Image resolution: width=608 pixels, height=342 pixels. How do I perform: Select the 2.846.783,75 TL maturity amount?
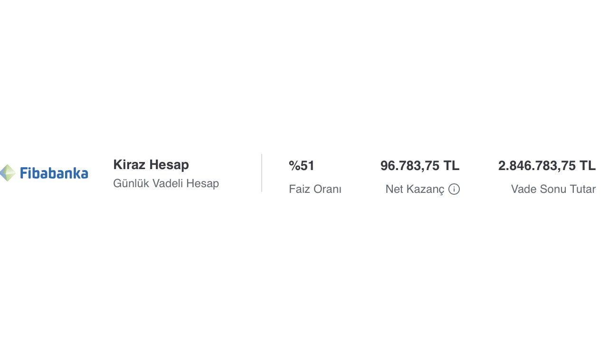(547, 166)
